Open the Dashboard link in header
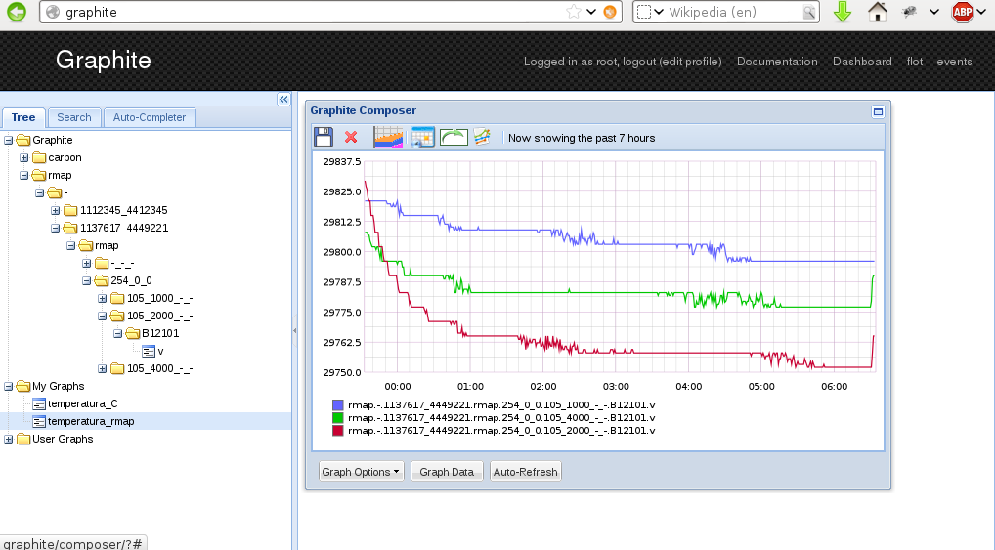This screenshot has height=550, width=995. click(862, 62)
